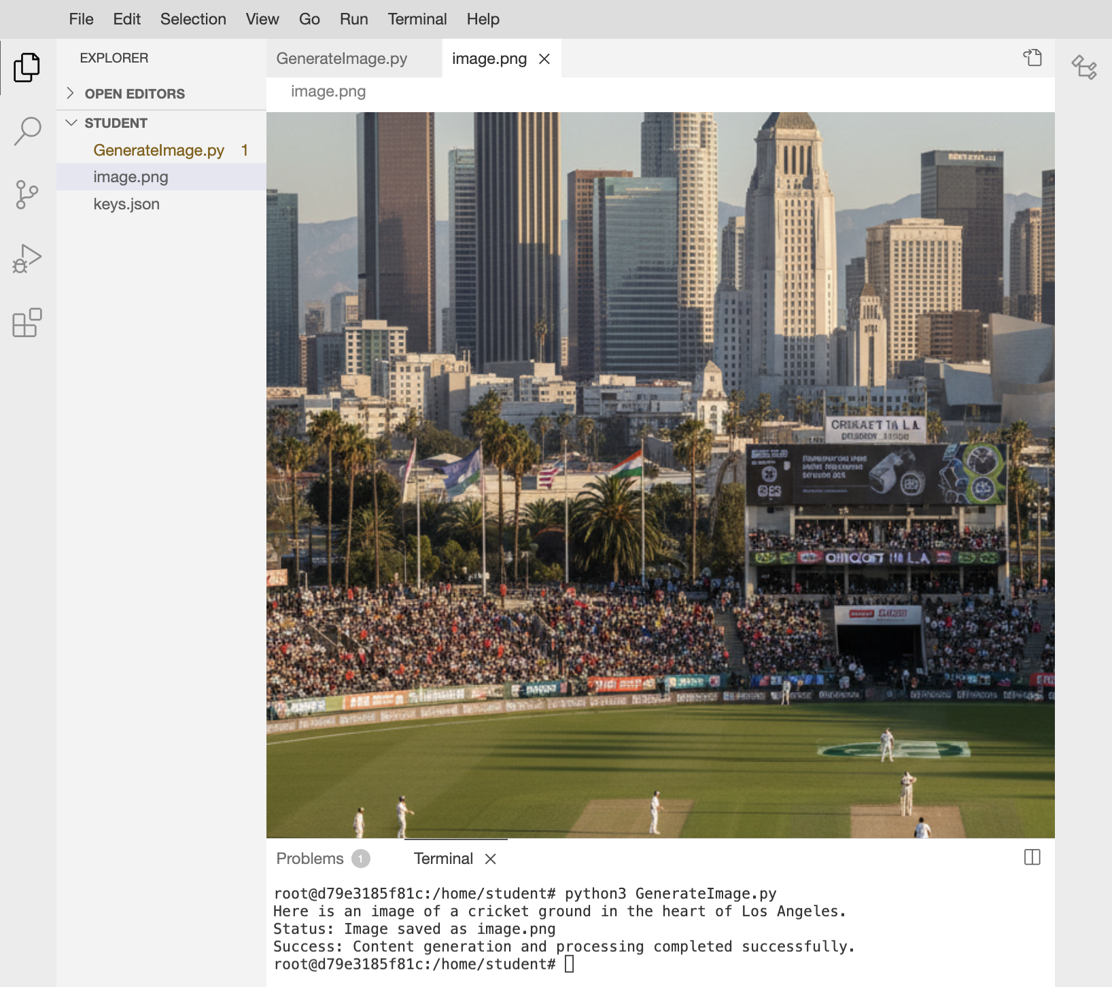1112x987 pixels.
Task: Close the Terminal panel tab
Action: click(x=491, y=859)
